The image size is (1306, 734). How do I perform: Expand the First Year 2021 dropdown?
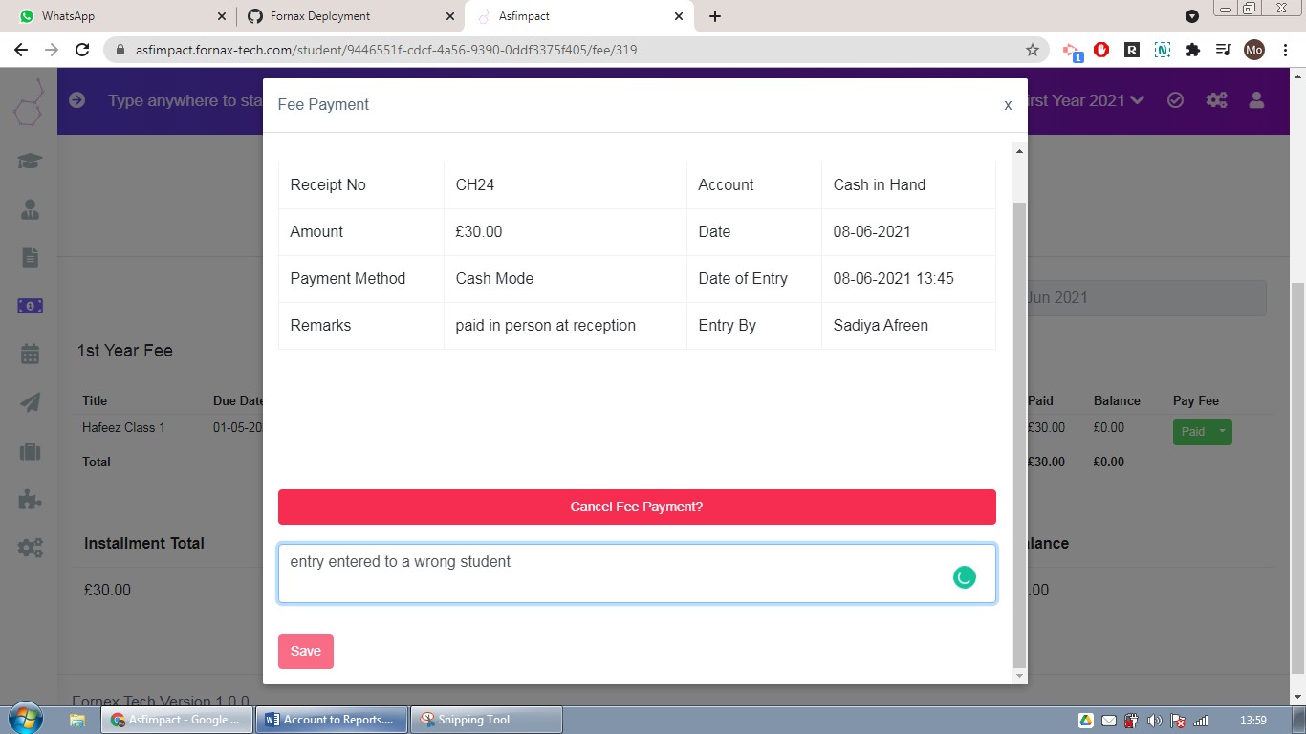point(1086,100)
